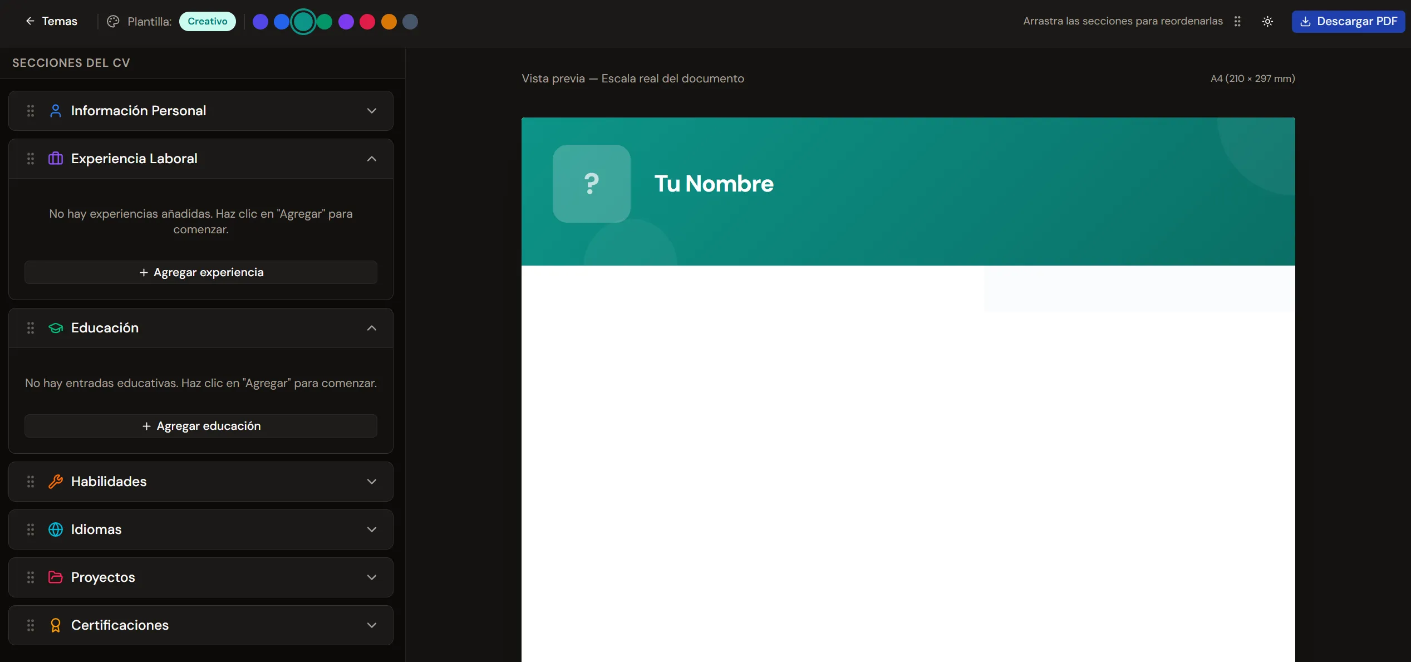Click the briefcase icon of Experiencia Laboral

[56, 158]
